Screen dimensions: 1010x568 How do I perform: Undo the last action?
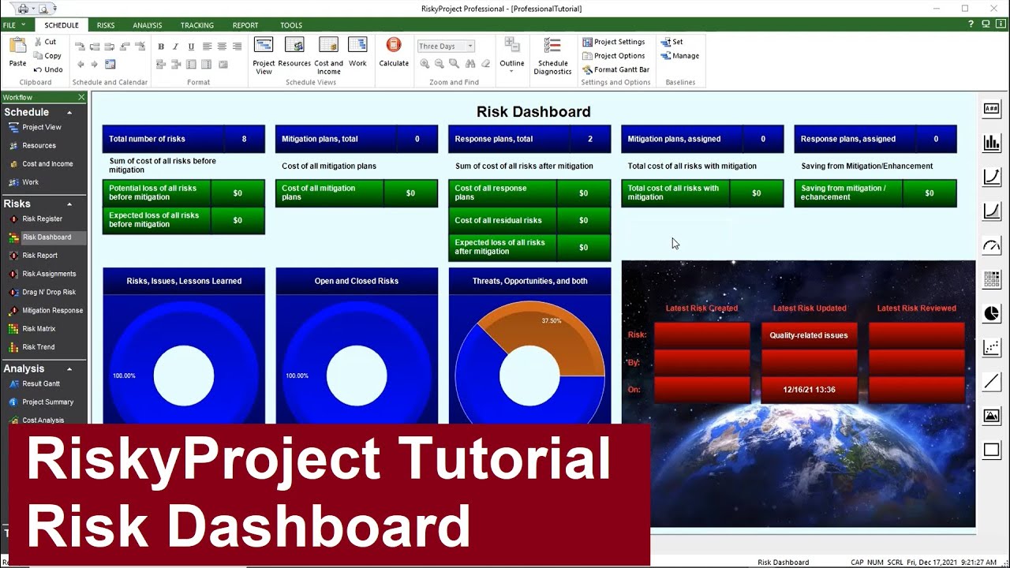[x=48, y=69]
